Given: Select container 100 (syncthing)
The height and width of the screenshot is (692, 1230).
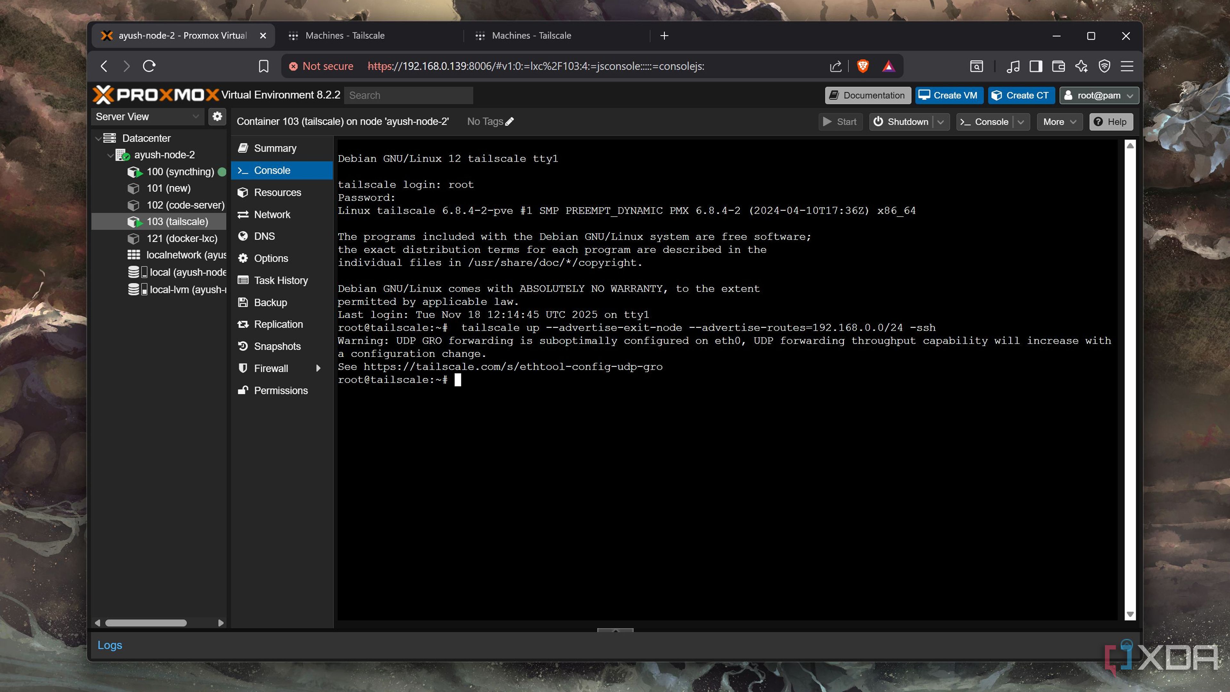Looking at the screenshot, I should click(x=159, y=172).
